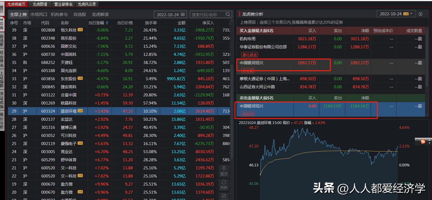Open the info icon in the 龙虎榜分析 panel
This screenshot has height=200, width=432.
[420, 14]
